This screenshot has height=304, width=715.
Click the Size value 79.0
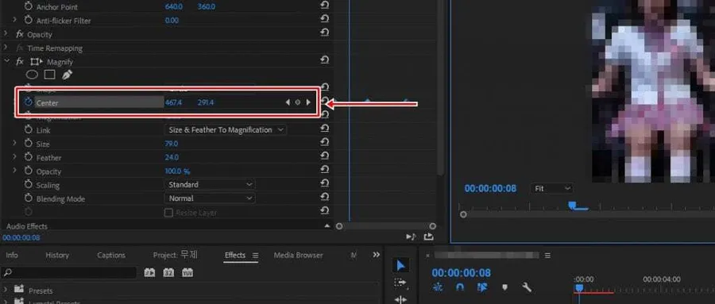[x=172, y=144]
